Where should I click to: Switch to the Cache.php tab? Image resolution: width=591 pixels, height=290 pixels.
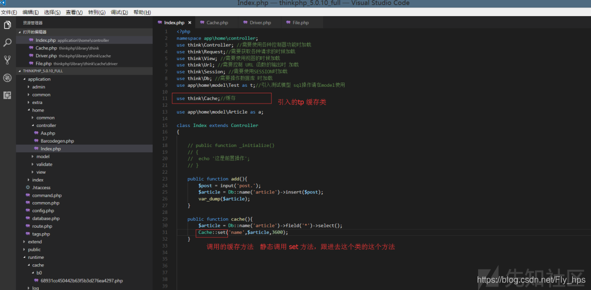coord(217,23)
